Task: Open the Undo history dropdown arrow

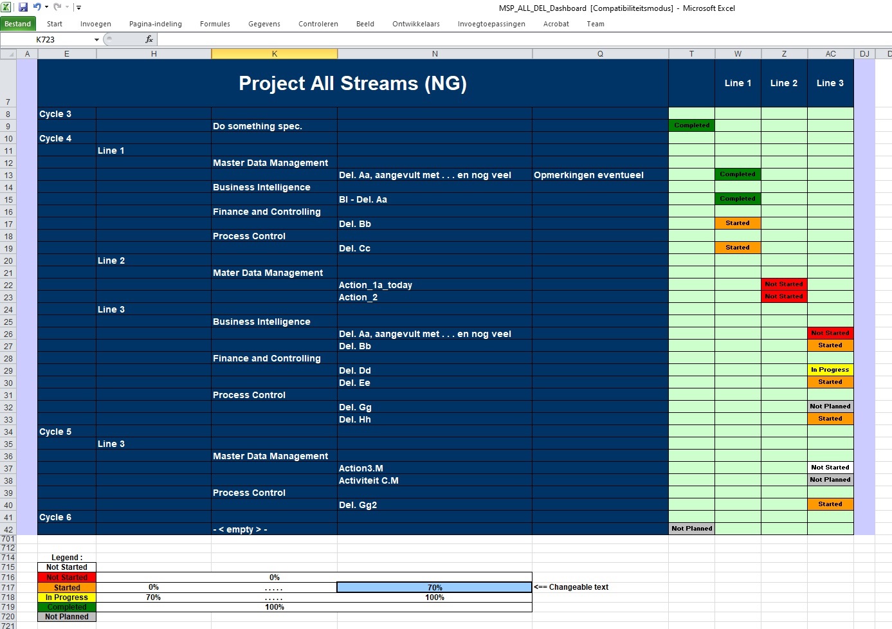Action: [x=46, y=8]
